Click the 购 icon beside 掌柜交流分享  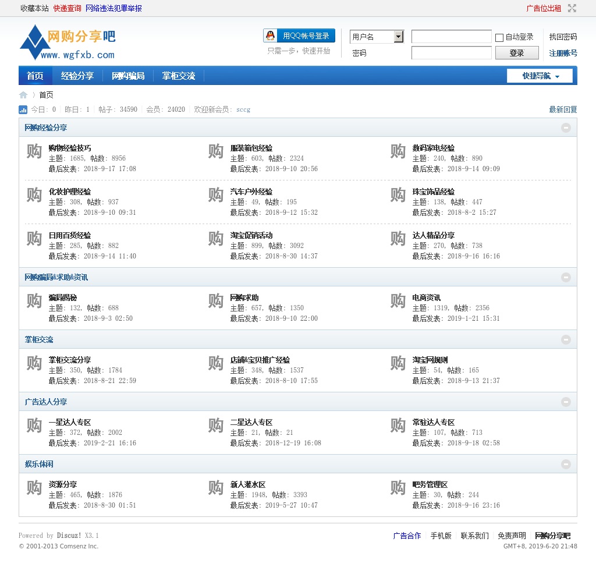34,363
